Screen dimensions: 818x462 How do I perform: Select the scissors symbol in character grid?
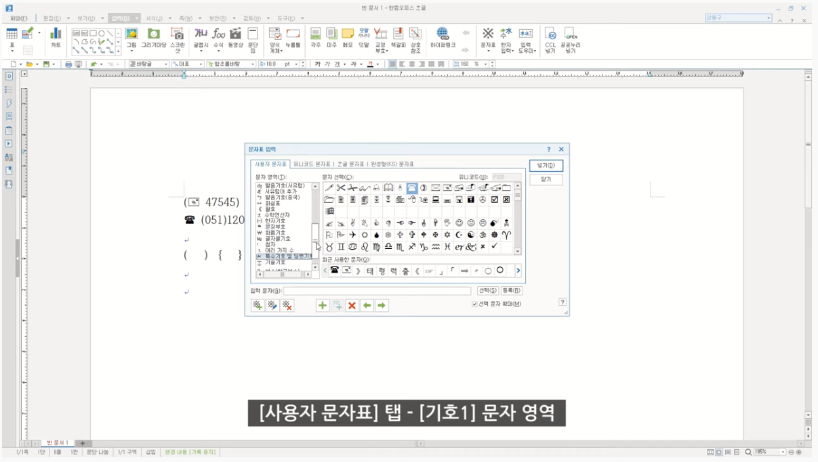tap(341, 187)
